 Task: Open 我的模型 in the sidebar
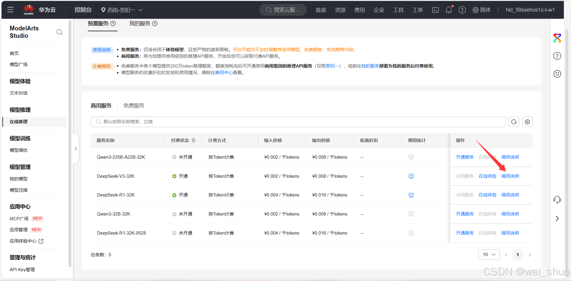coord(18,179)
